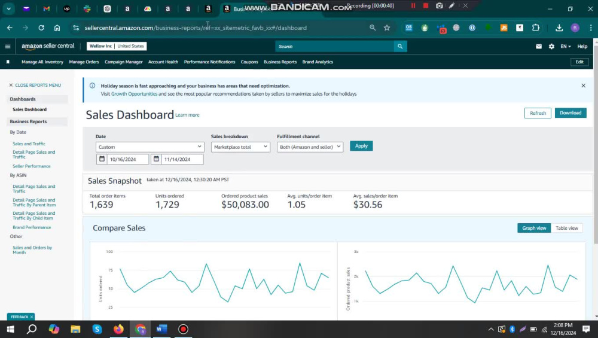Open the Seller Performance report
Image resolution: width=598 pixels, height=338 pixels.
pos(32,166)
